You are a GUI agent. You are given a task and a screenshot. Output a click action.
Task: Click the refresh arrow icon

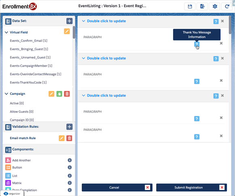tap(227, 6)
